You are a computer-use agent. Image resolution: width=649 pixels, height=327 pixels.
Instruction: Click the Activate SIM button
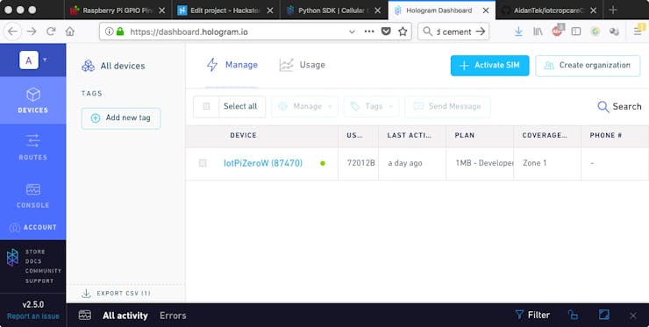489,66
